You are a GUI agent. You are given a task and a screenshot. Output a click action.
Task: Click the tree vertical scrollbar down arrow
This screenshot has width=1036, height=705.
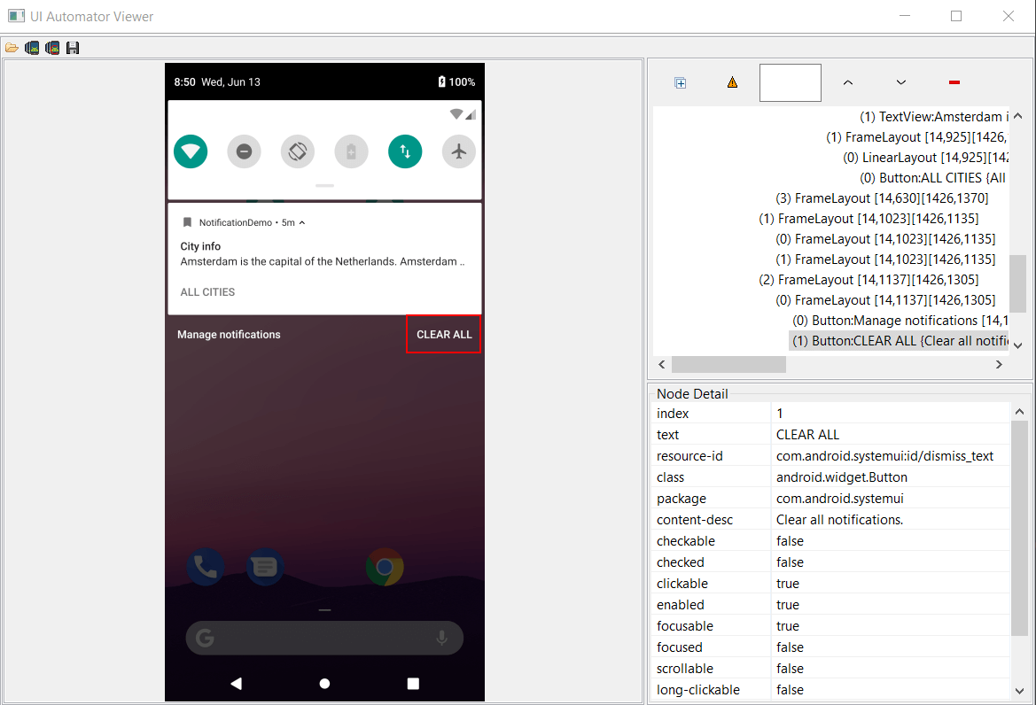(x=1018, y=345)
